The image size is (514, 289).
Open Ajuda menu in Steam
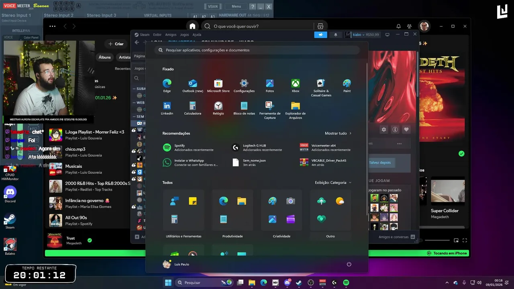[197, 35]
